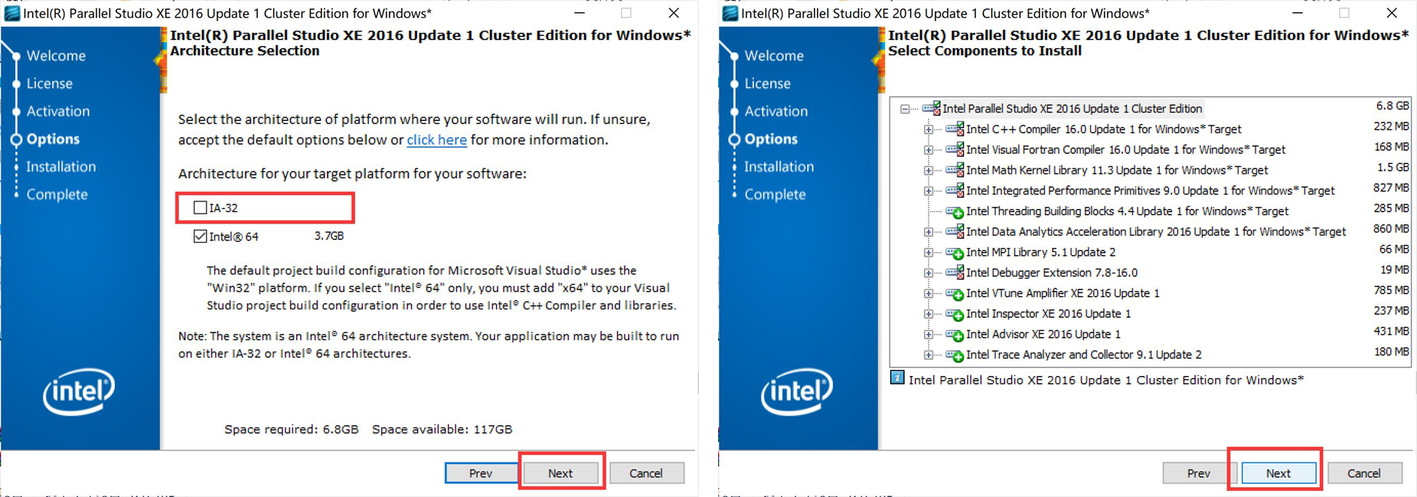The image size is (1417, 497).
Task: Select the Intel Debugger Extension 7.8-16.0 tree item
Action: (1051, 273)
